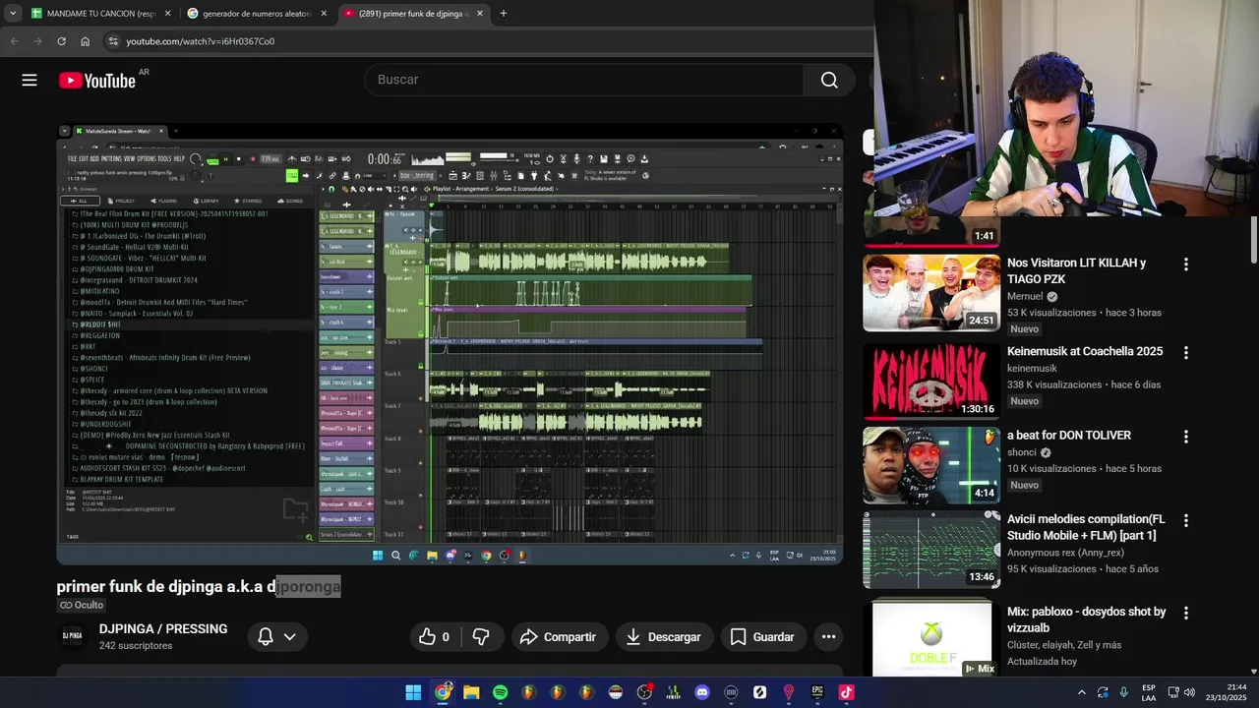Click channel name Mernuel
The width and height of the screenshot is (1259, 708).
1025,296
